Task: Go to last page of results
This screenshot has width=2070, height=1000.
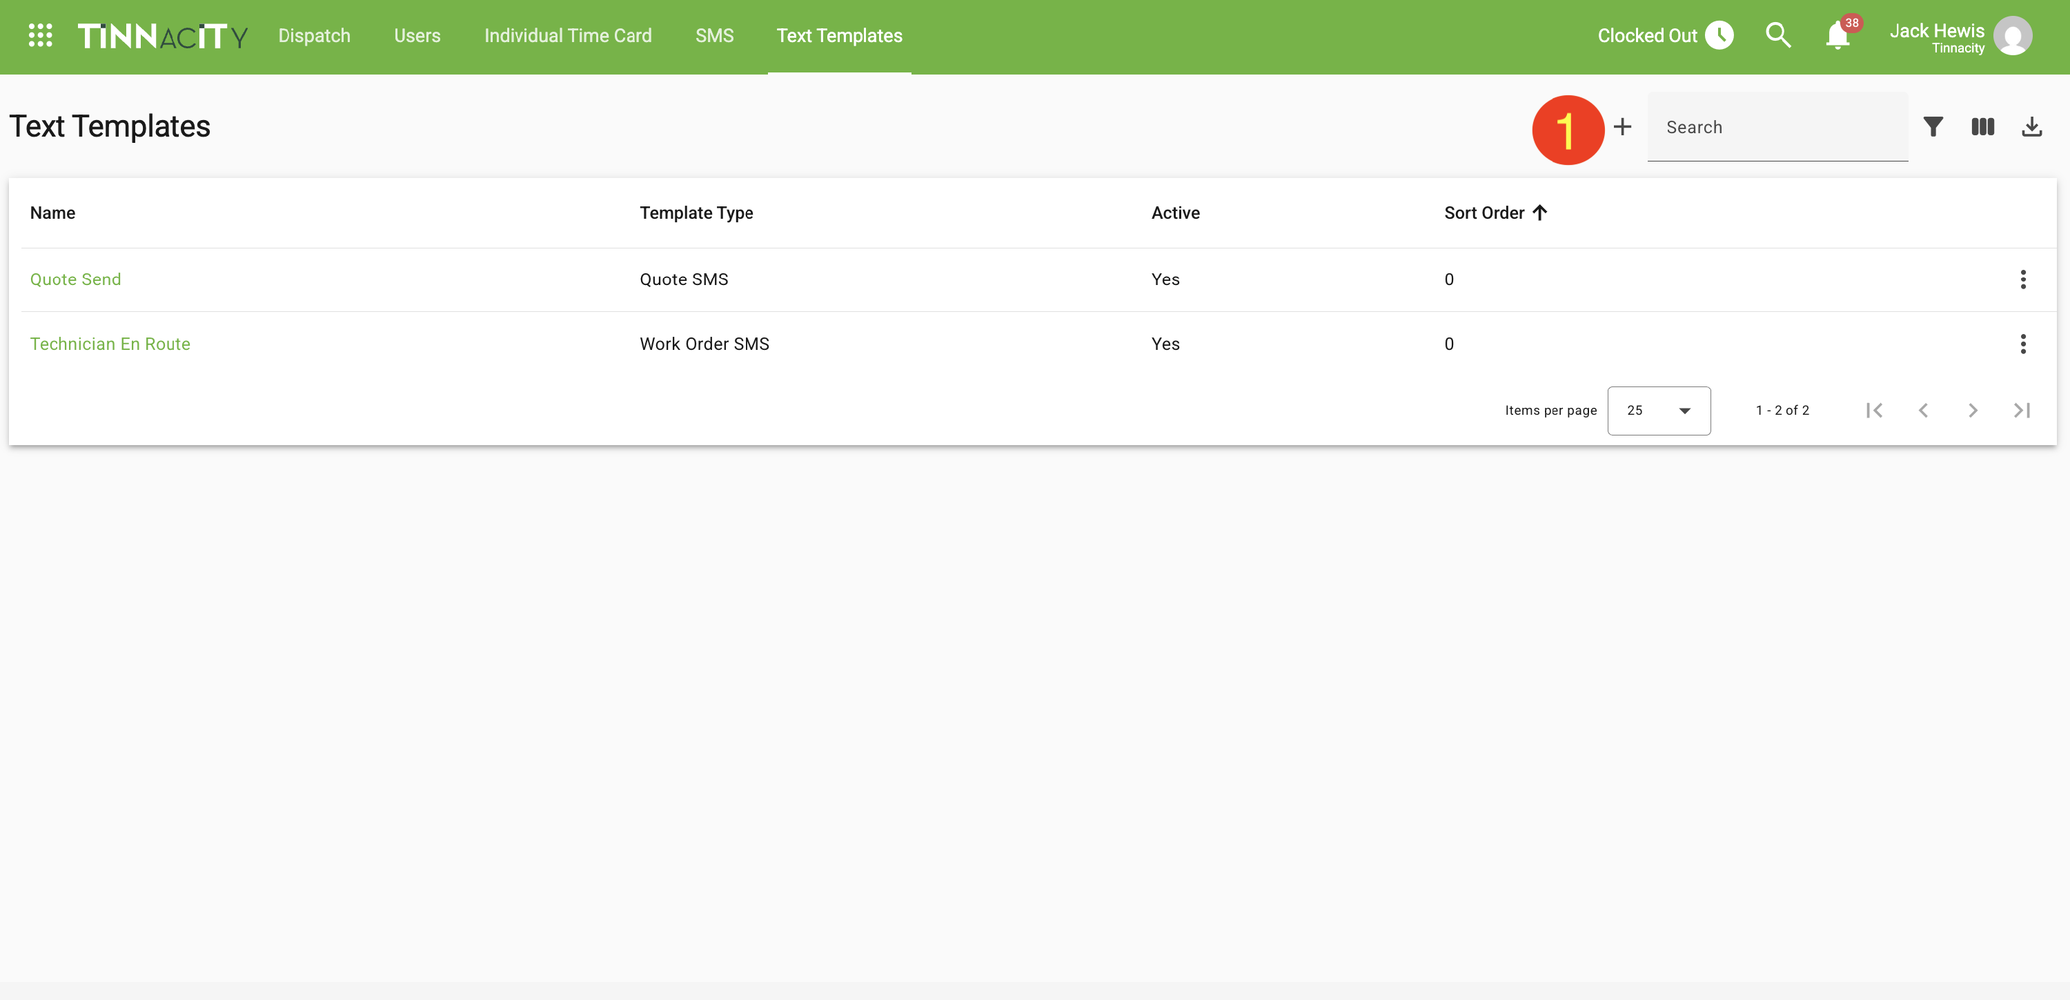Action: [x=2022, y=411]
